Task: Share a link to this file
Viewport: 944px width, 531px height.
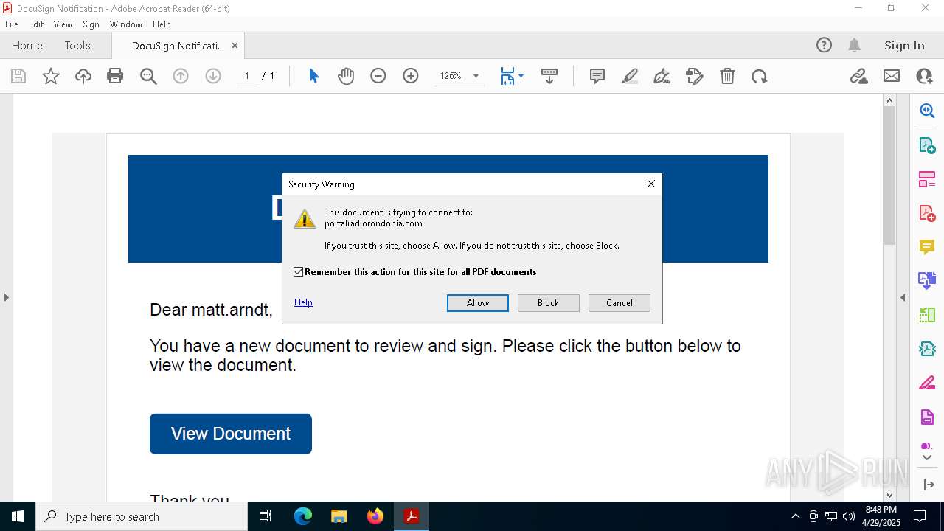Action: [x=858, y=76]
